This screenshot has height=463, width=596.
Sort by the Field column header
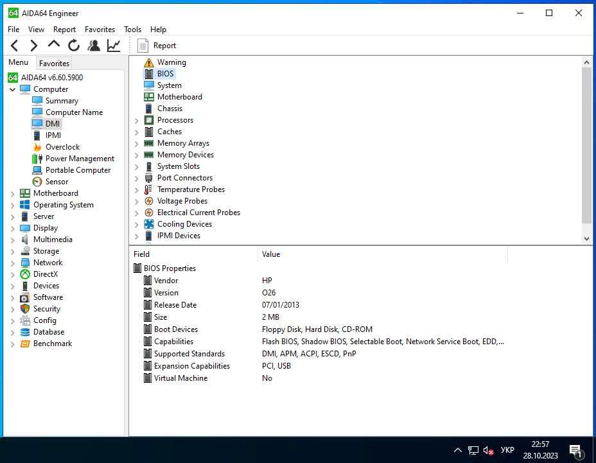click(193, 254)
